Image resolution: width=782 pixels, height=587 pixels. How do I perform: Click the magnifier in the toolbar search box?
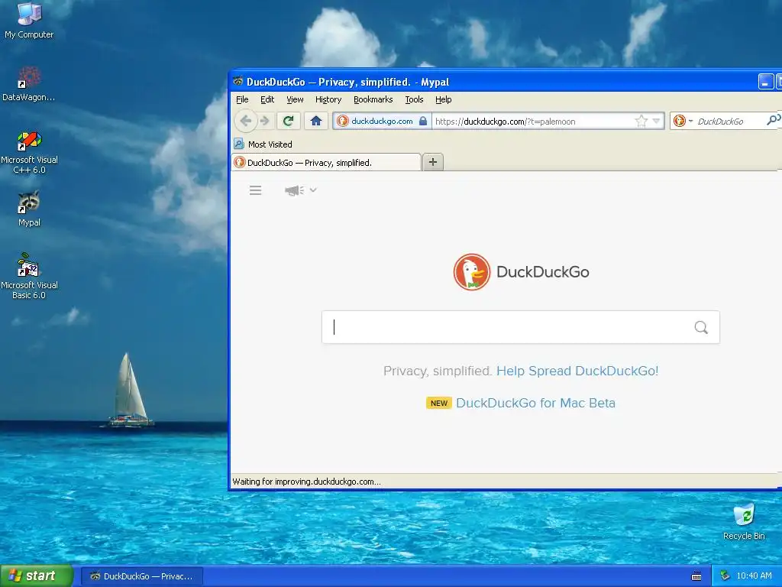pos(773,120)
